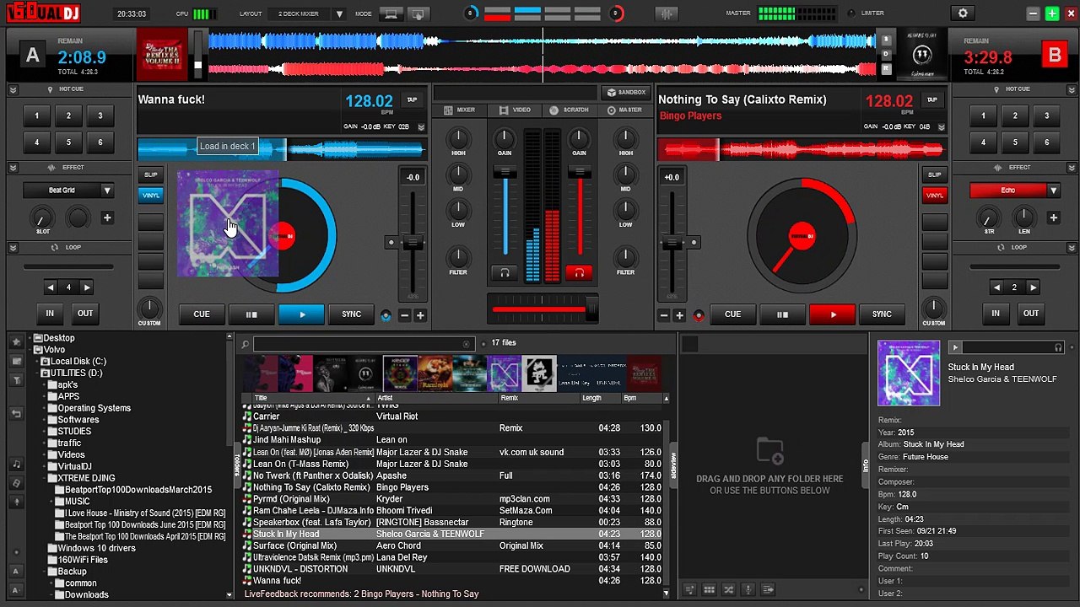Toggle the Beat Grid effect on deck A

[x=62, y=191]
